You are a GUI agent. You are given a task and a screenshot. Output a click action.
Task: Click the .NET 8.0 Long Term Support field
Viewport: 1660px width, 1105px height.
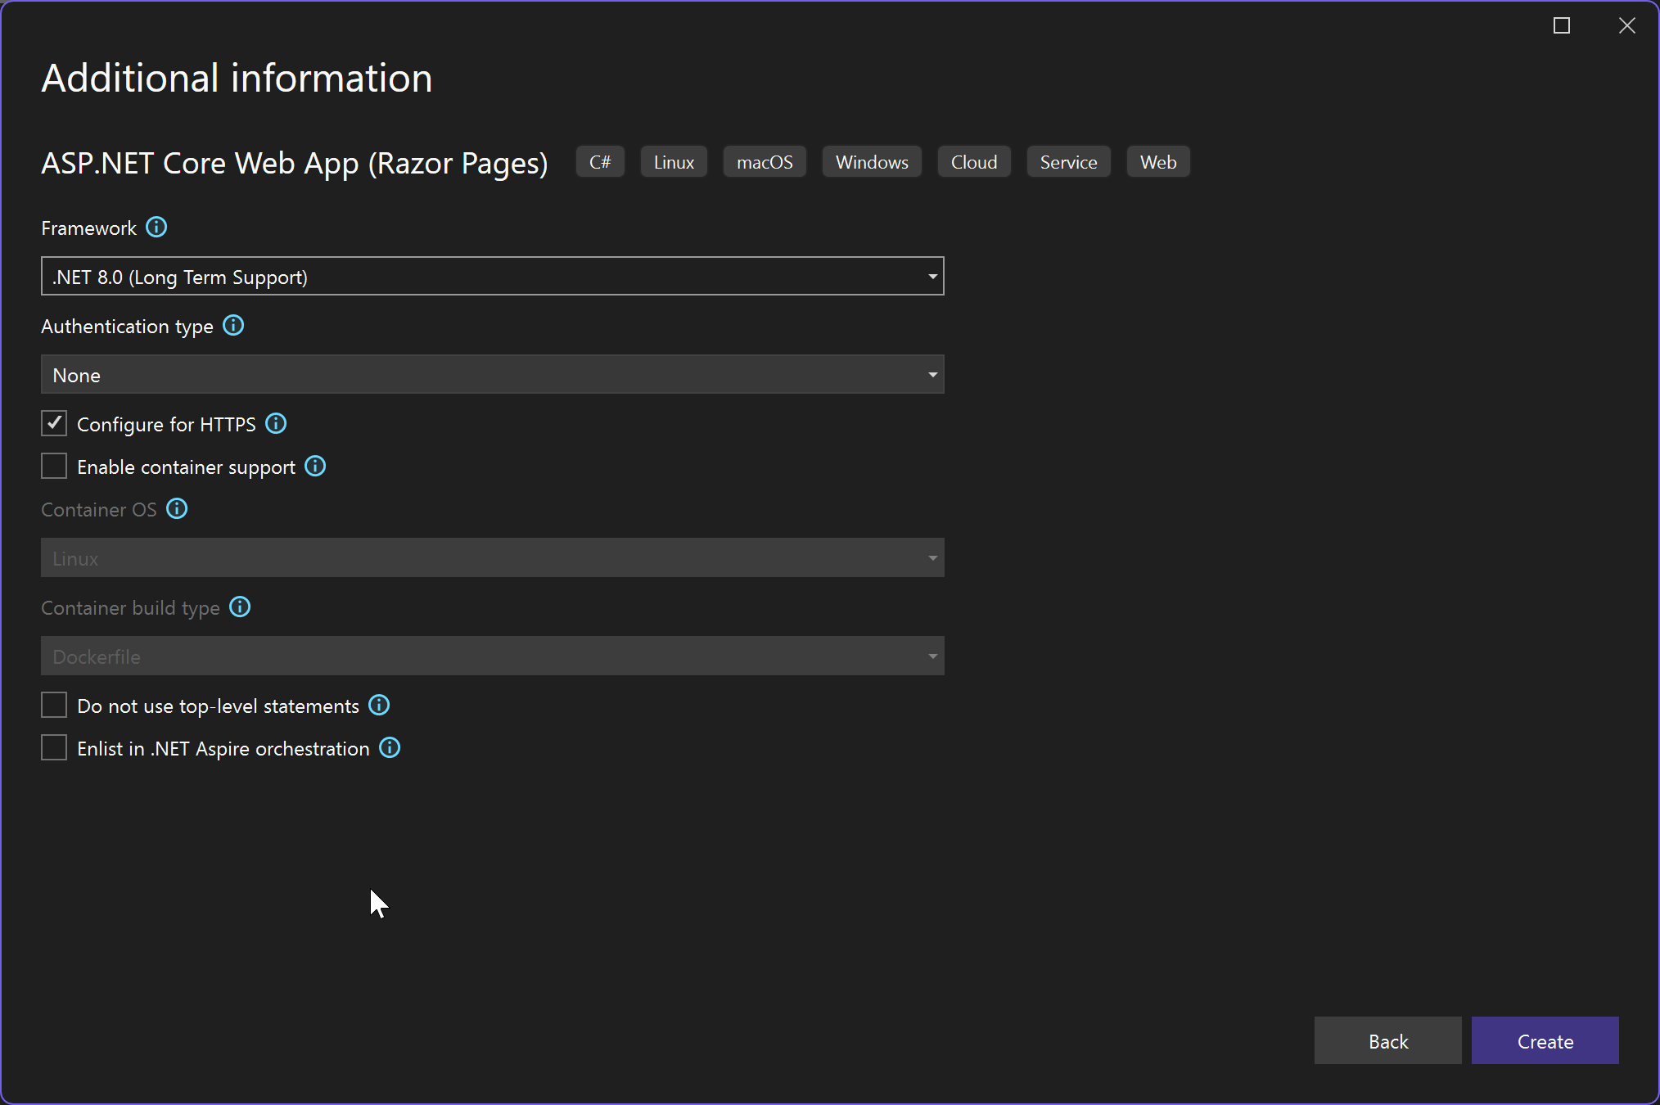[491, 277]
